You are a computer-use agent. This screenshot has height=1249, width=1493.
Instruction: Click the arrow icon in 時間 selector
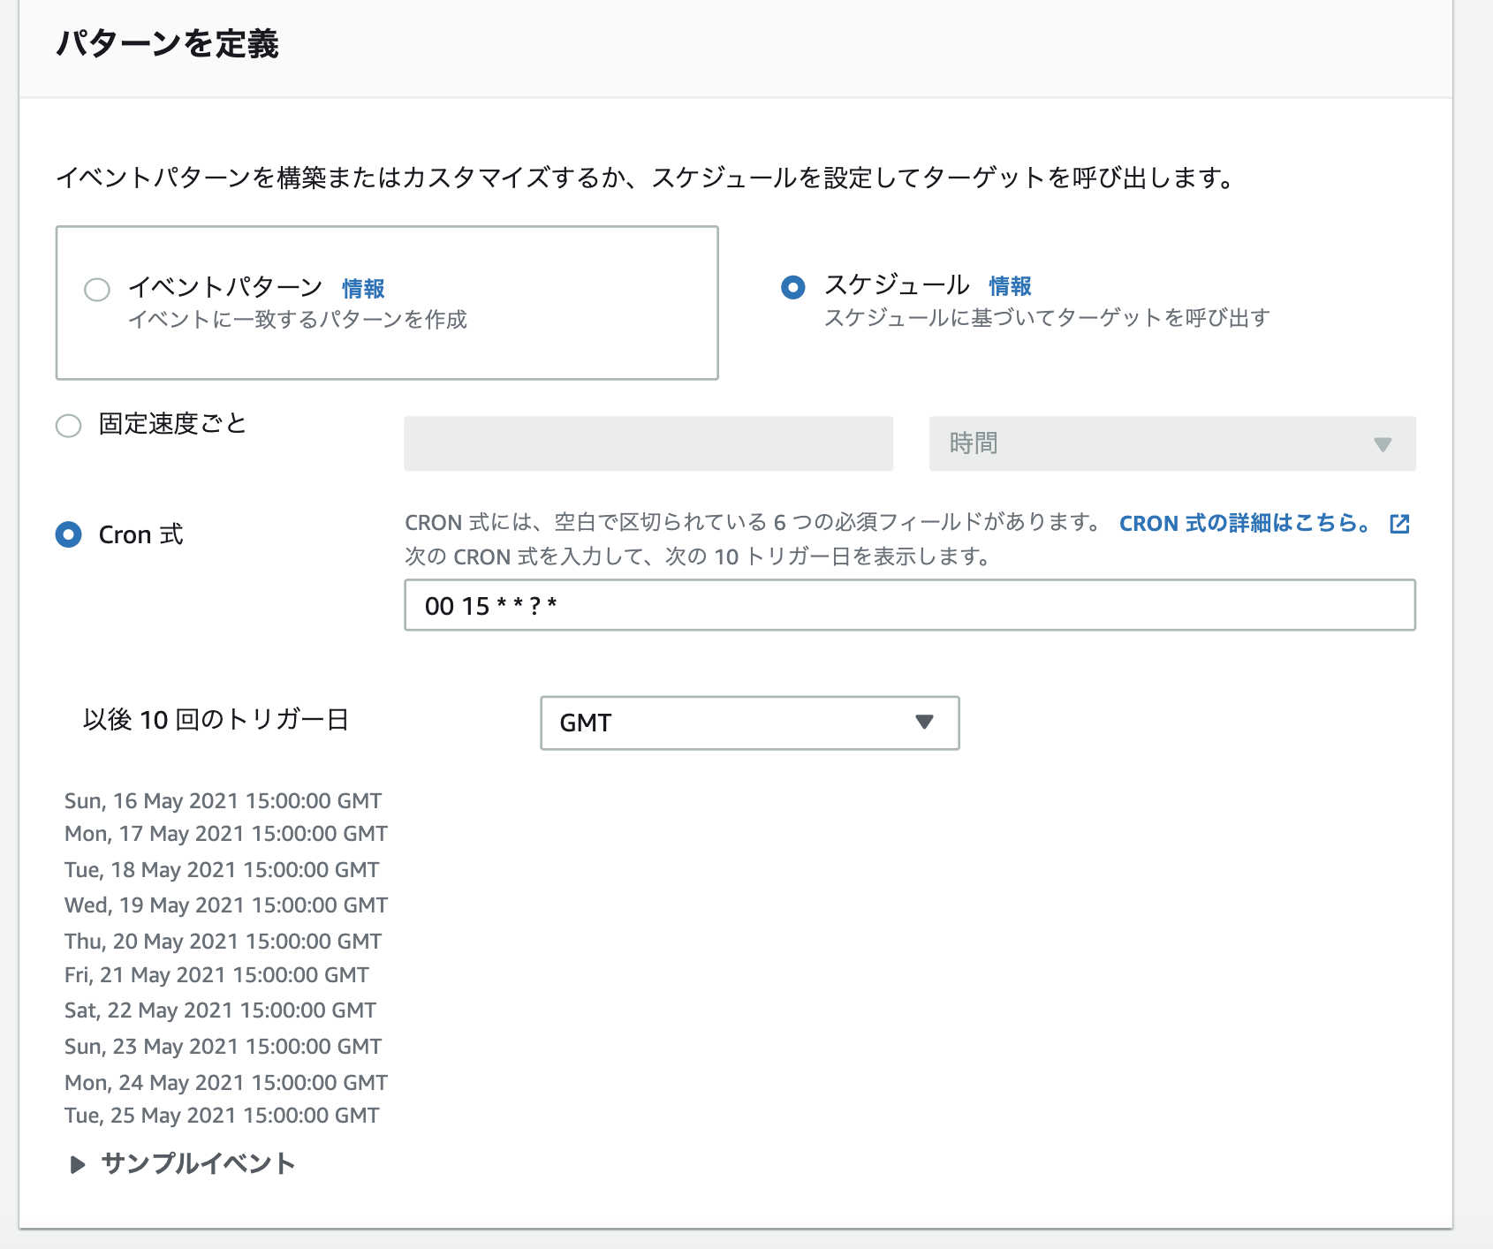coord(1383,444)
